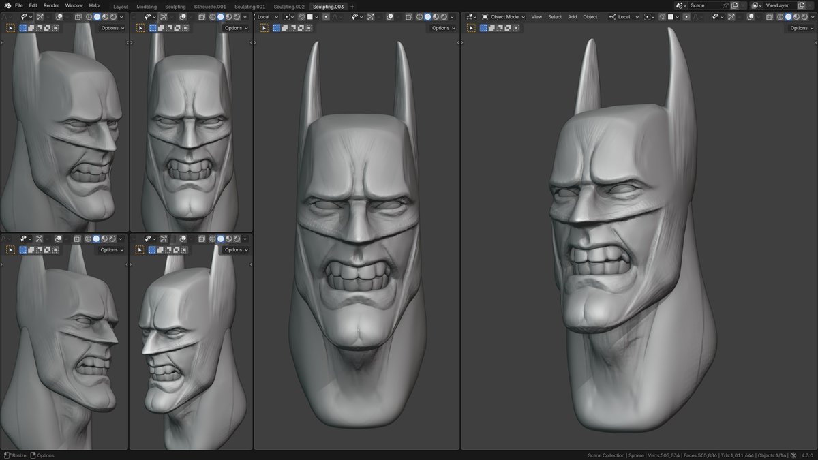Image resolution: width=818 pixels, height=460 pixels.
Task: Toggle snapping in the right viewport
Action: click(x=663, y=17)
